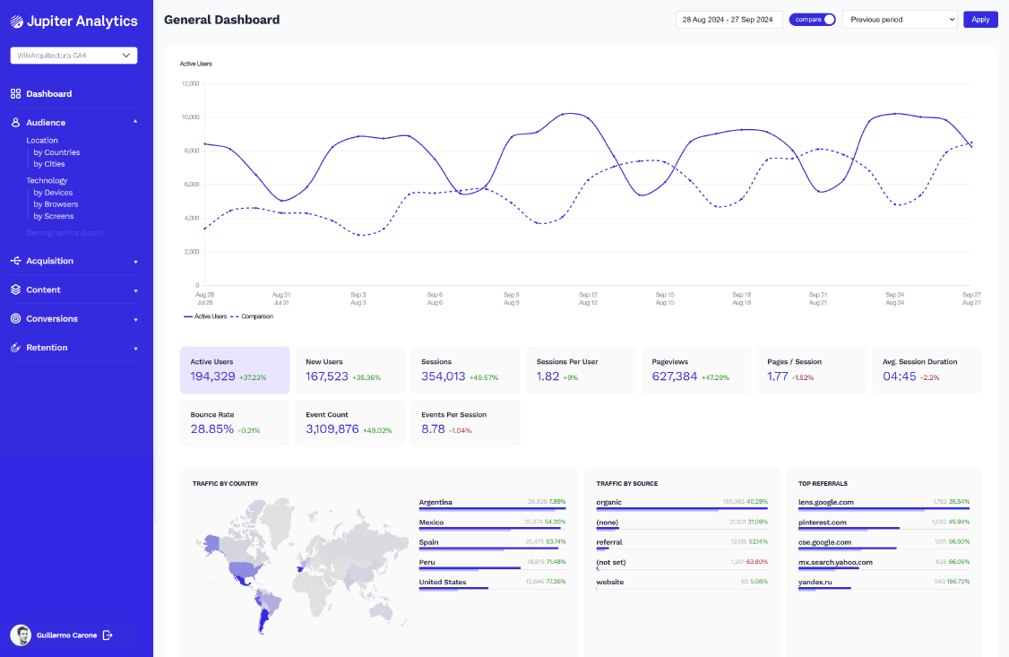1009x657 pixels.
Task: Select the Active Users metric card
Action: coord(235,370)
